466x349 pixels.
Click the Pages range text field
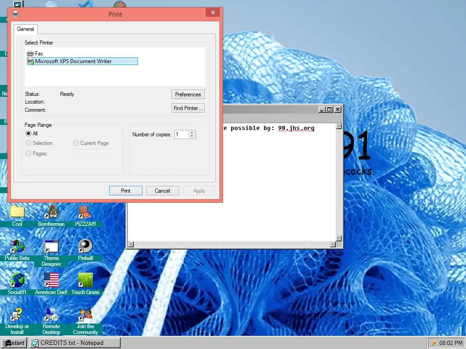coord(93,154)
